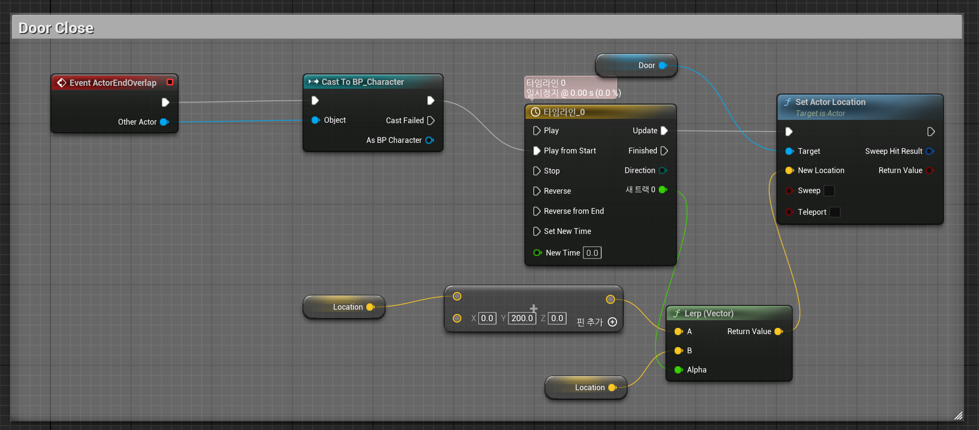Click the Event ActorEndOverlap delegate pin
This screenshot has width=979, height=430.
pos(170,82)
